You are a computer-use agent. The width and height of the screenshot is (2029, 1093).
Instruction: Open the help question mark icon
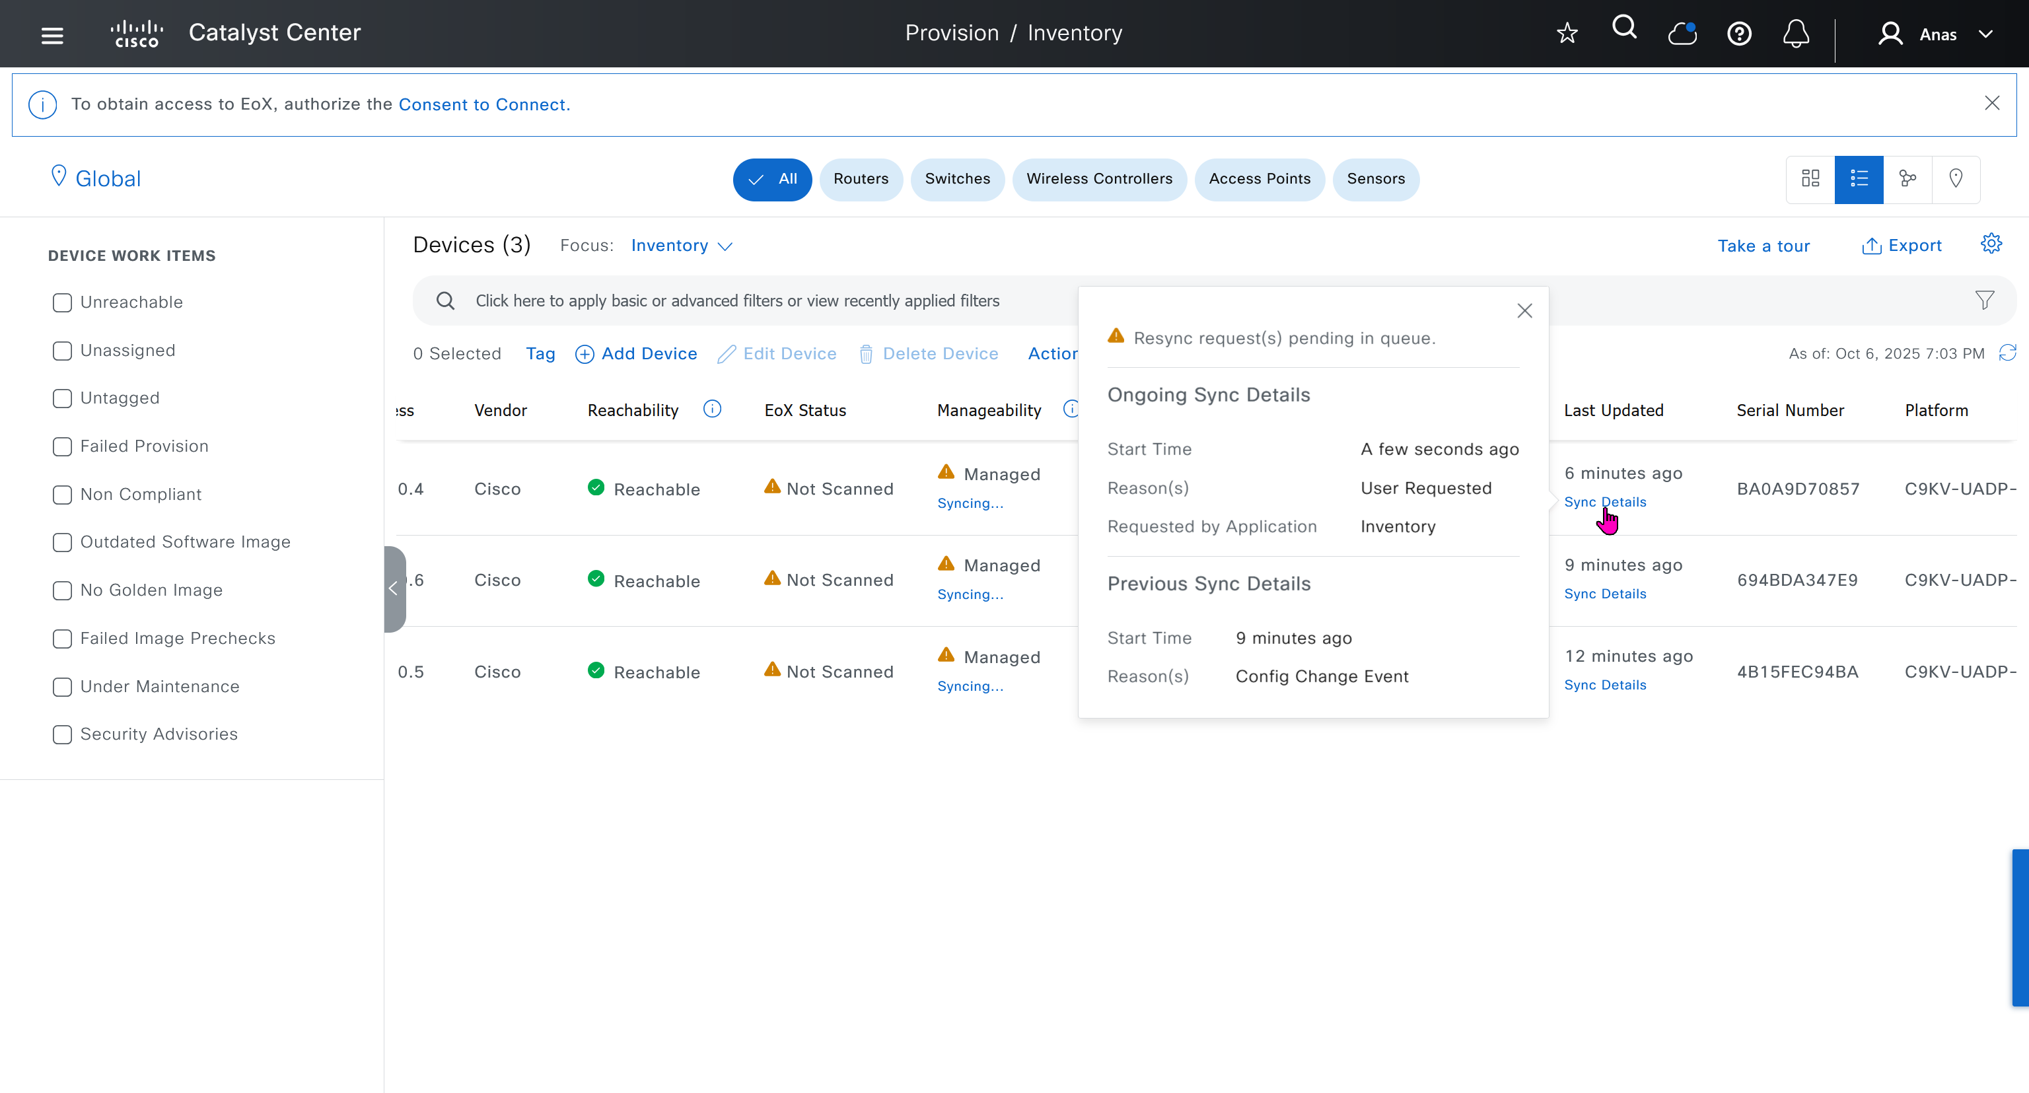tap(1738, 34)
